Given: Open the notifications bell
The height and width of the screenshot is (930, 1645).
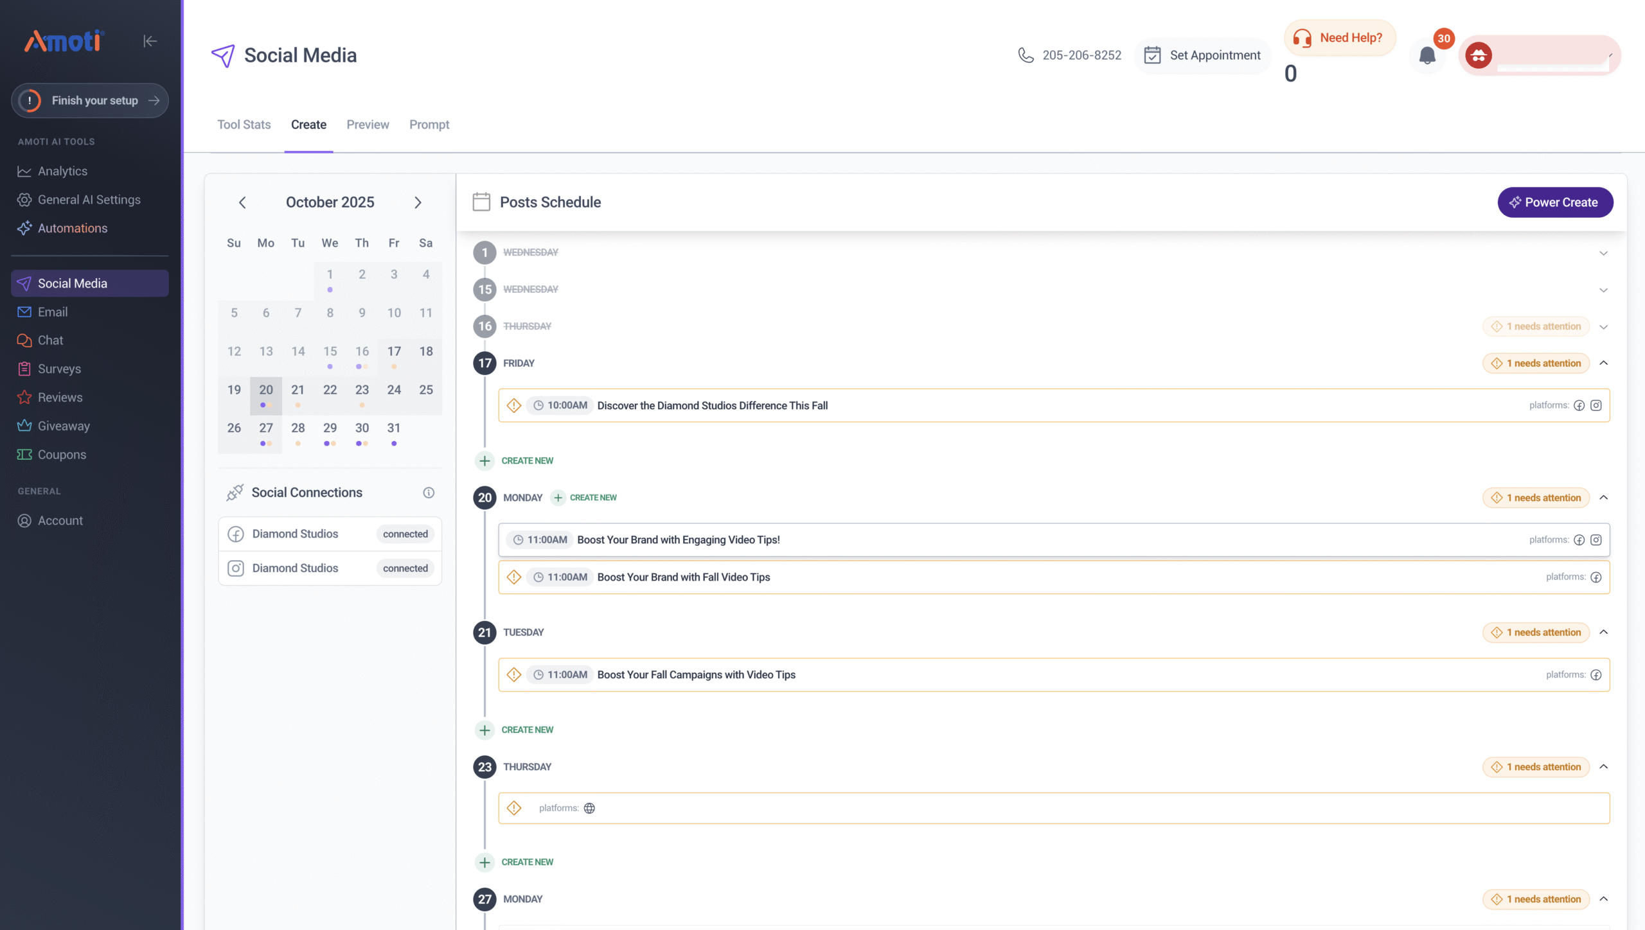Looking at the screenshot, I should point(1427,56).
